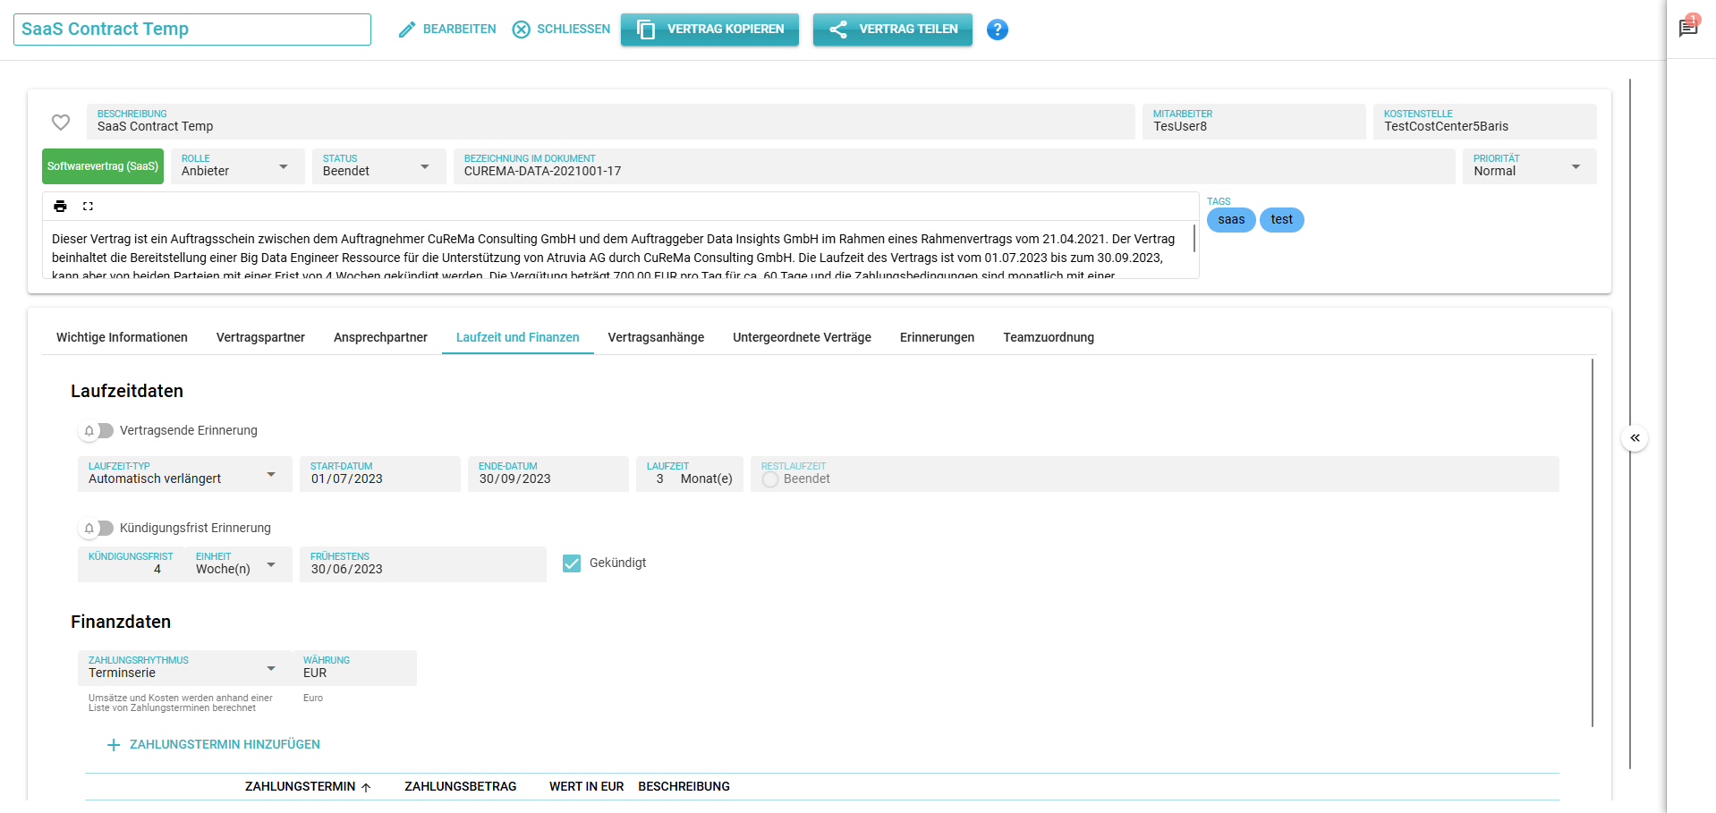Click Zahlungstermin hinzufügen
Screen dimensions: 1716x813
(x=214, y=745)
